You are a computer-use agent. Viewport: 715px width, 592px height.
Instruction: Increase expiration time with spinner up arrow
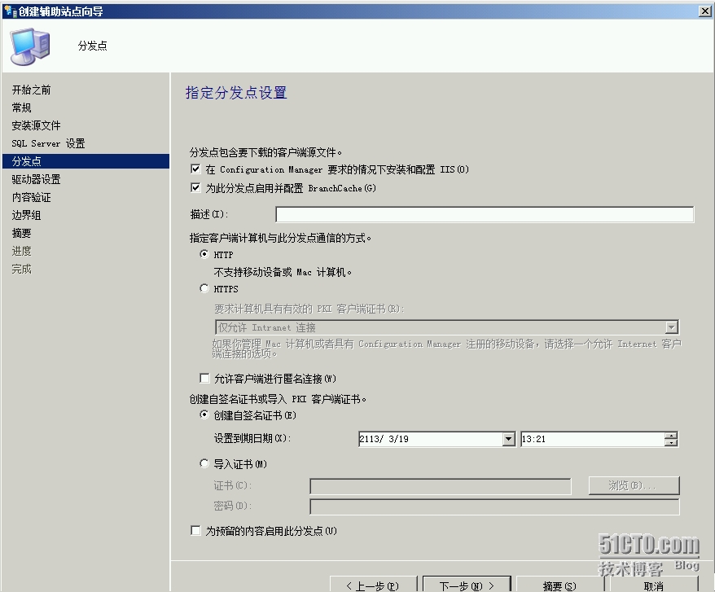[x=671, y=436]
